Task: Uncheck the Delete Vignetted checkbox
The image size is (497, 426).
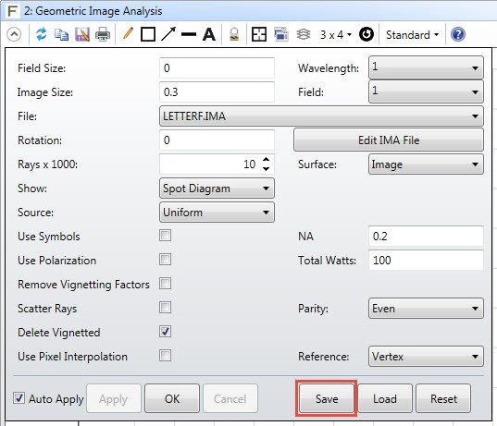Action: 165,332
